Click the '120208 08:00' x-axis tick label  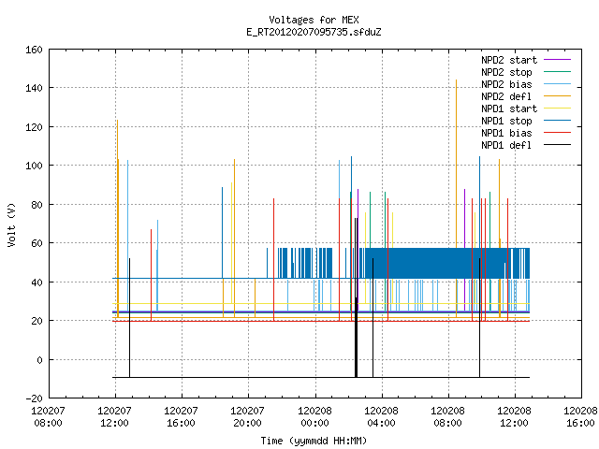point(447,417)
